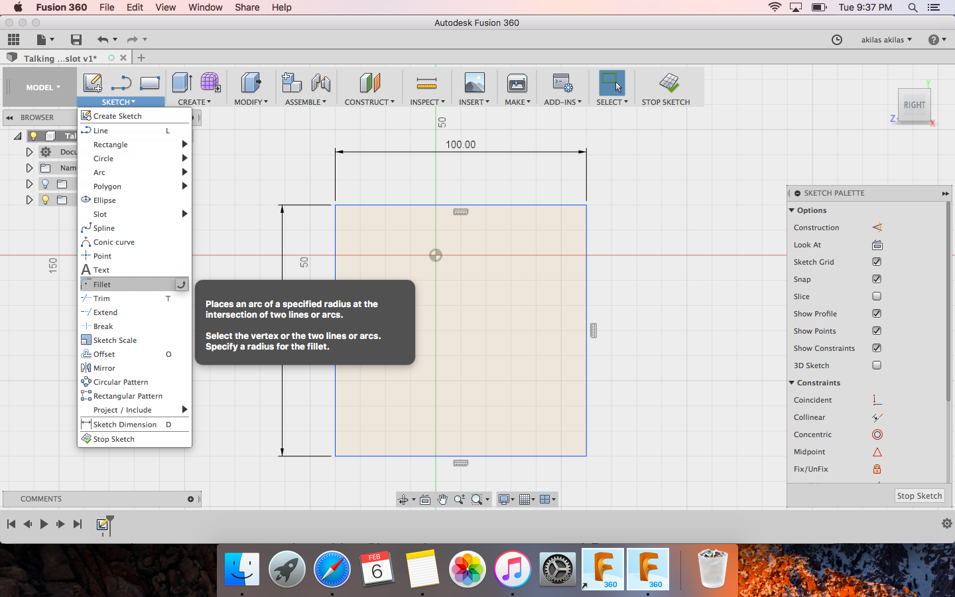Screen dimensions: 955x597
Task: Disable the Sketch Grid checkbox
Action: pyautogui.click(x=877, y=262)
